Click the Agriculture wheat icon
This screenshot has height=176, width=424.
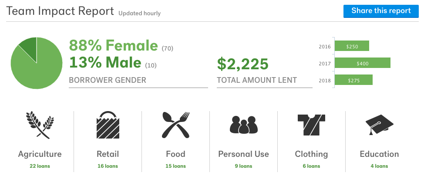coord(40,125)
